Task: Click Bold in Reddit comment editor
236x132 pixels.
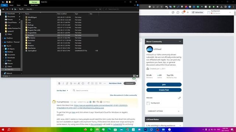Action: [59, 83]
